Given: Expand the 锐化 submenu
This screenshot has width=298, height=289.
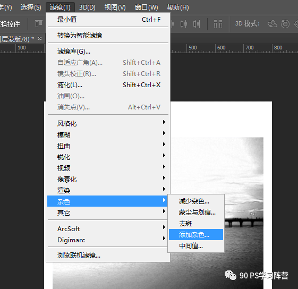Looking at the screenshot, I should point(108,157).
